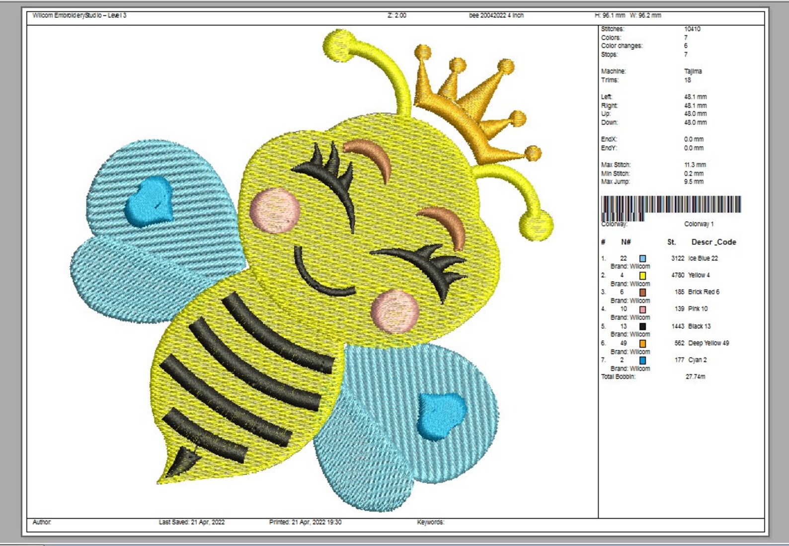This screenshot has height=546, width=789.
Task: Click the Stitches count '10410'
Action: 692,29
